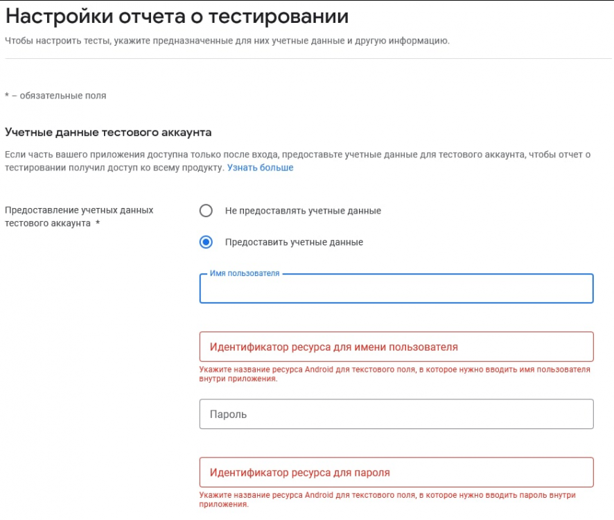
Task: Click the "Настройки отчета о тестировании" page title
Action: (x=177, y=17)
